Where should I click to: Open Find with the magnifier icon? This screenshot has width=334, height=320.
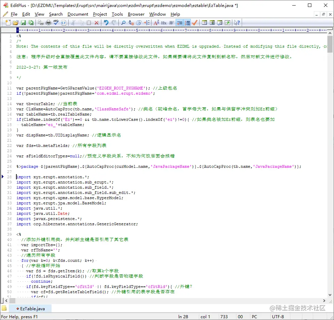click(123, 23)
